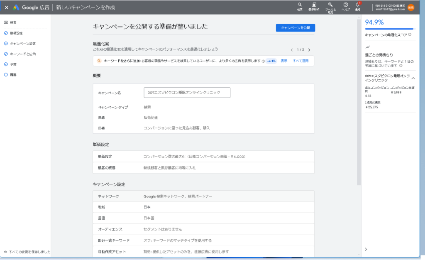Click 4.18 weekly conversions estimate
The width and height of the screenshot is (425, 260).
tap(368, 96)
